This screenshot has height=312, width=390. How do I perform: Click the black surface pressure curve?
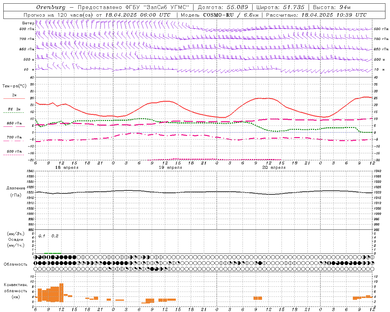click(x=204, y=192)
